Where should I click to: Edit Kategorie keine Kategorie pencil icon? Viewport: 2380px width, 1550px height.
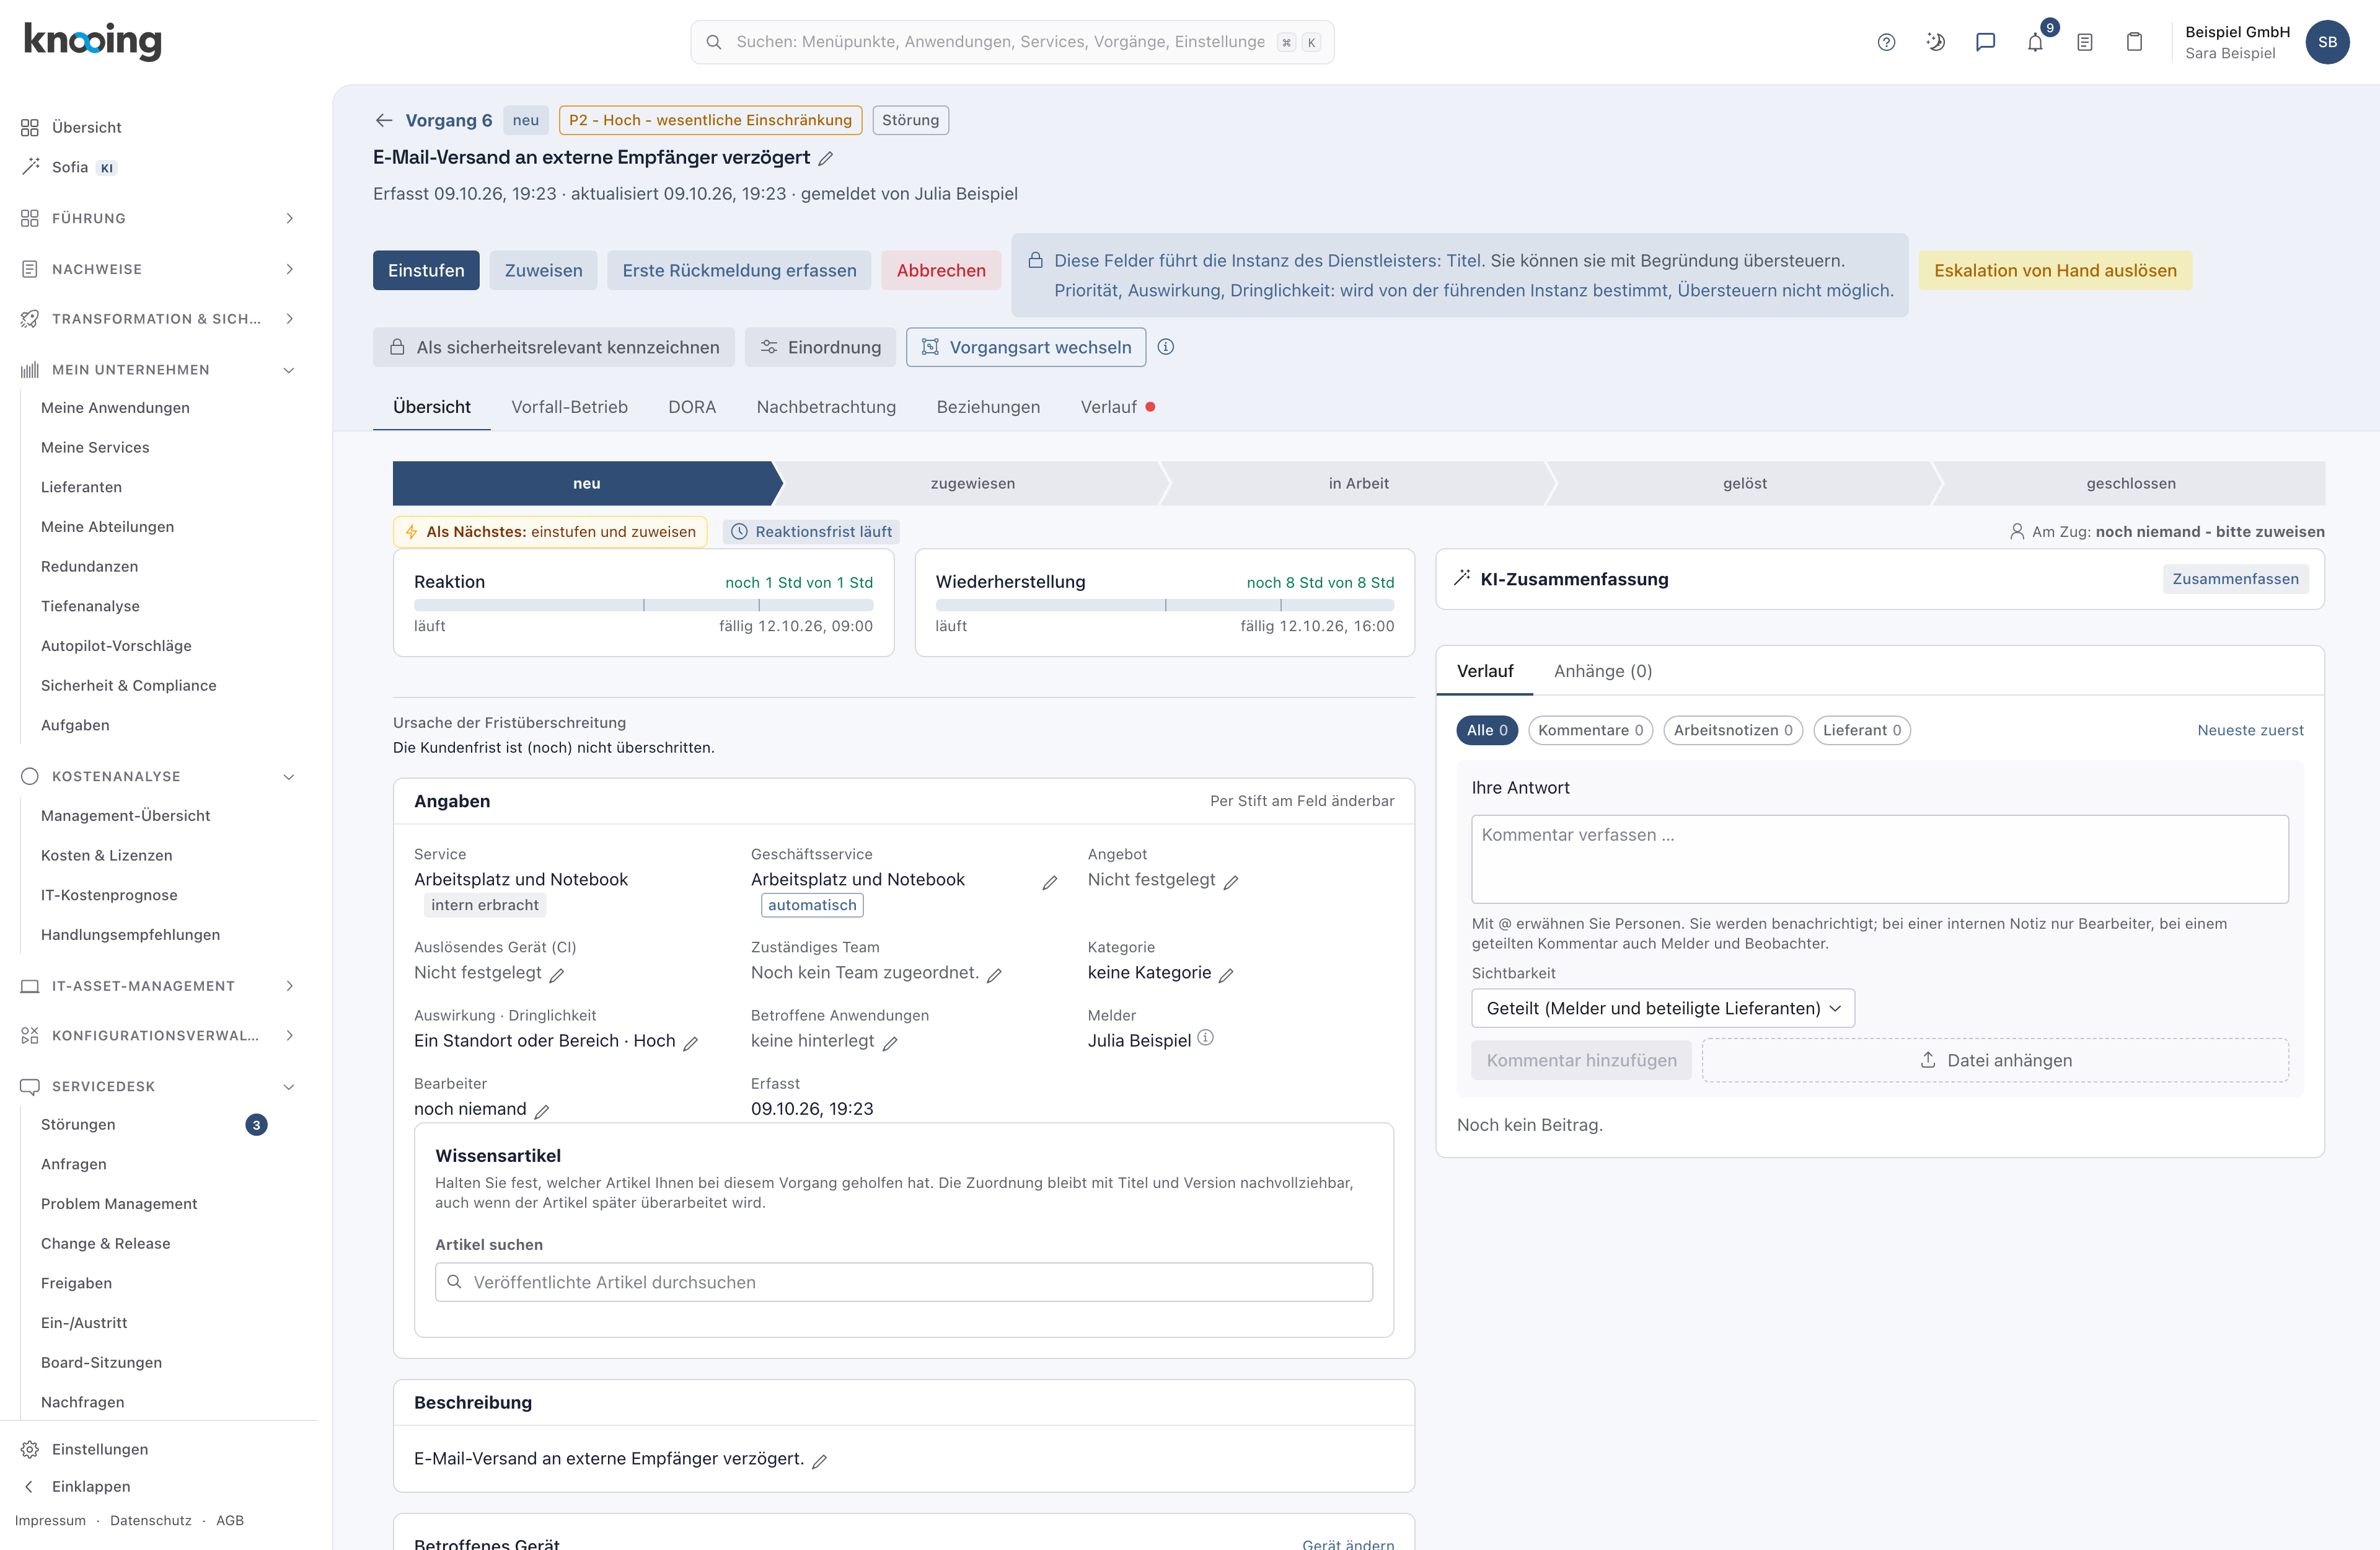[x=1226, y=975]
